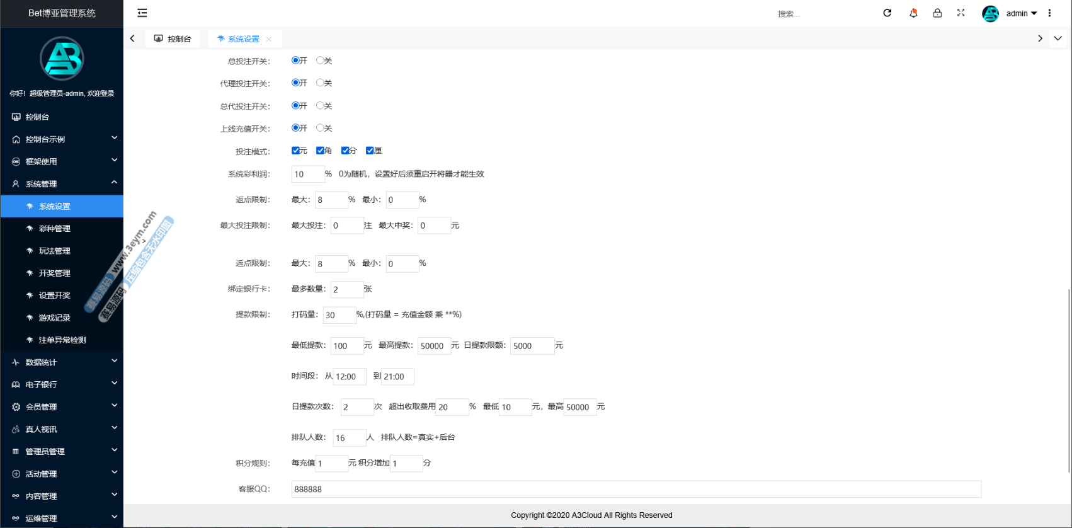Image resolution: width=1072 pixels, height=528 pixels.
Task: Open 彩种管理 in the sidebar
Action: [x=55, y=229]
